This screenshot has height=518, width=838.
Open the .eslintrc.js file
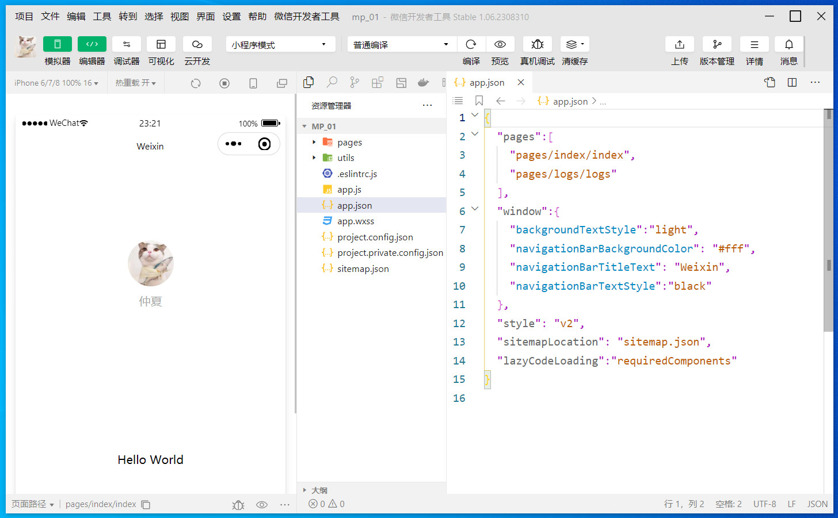point(371,174)
